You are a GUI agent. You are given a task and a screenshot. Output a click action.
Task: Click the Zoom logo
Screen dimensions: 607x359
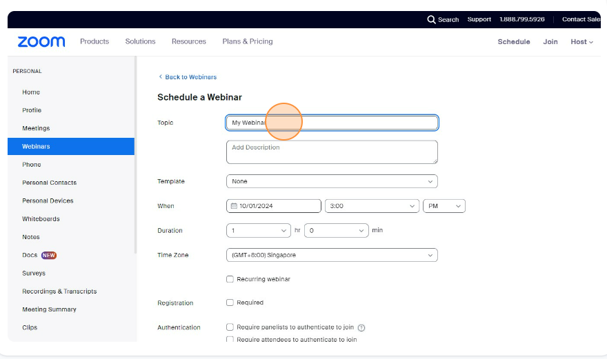click(x=41, y=42)
